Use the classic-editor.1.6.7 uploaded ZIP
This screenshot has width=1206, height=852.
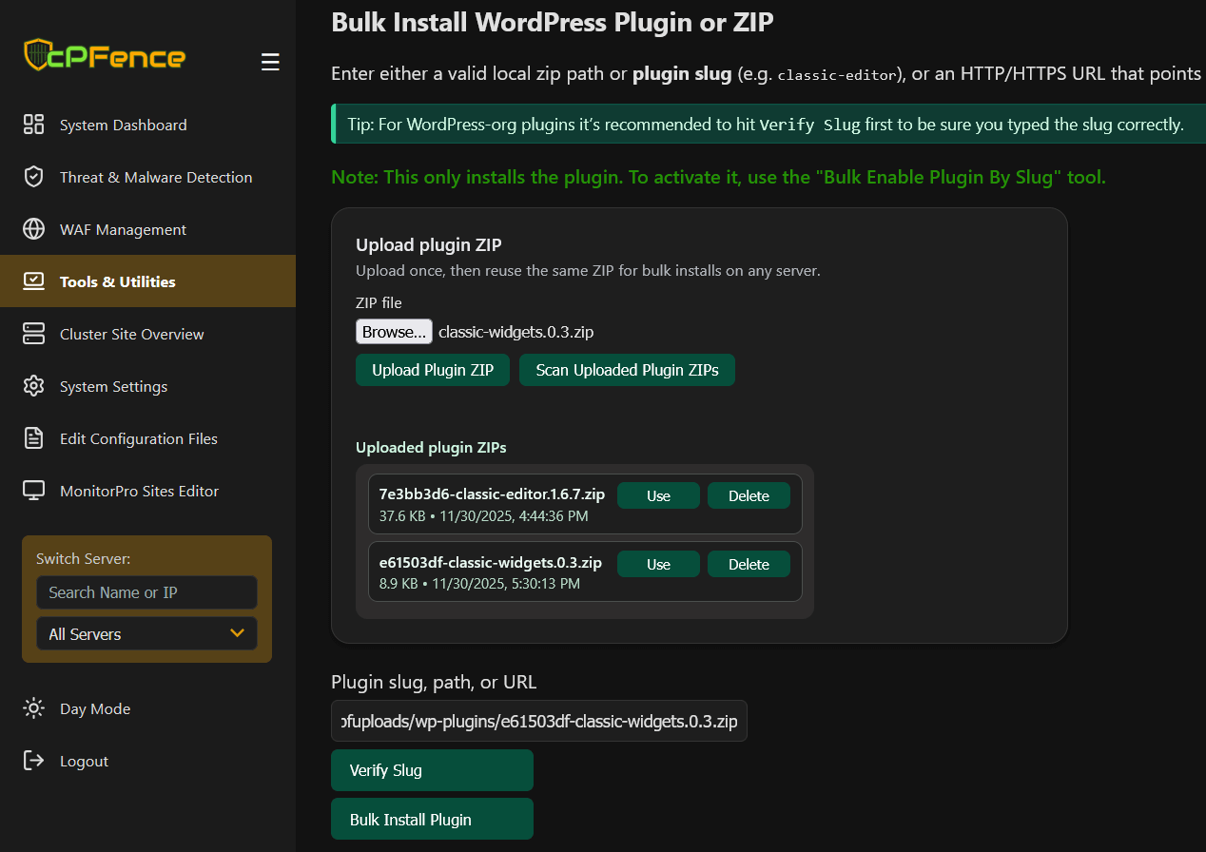point(658,495)
